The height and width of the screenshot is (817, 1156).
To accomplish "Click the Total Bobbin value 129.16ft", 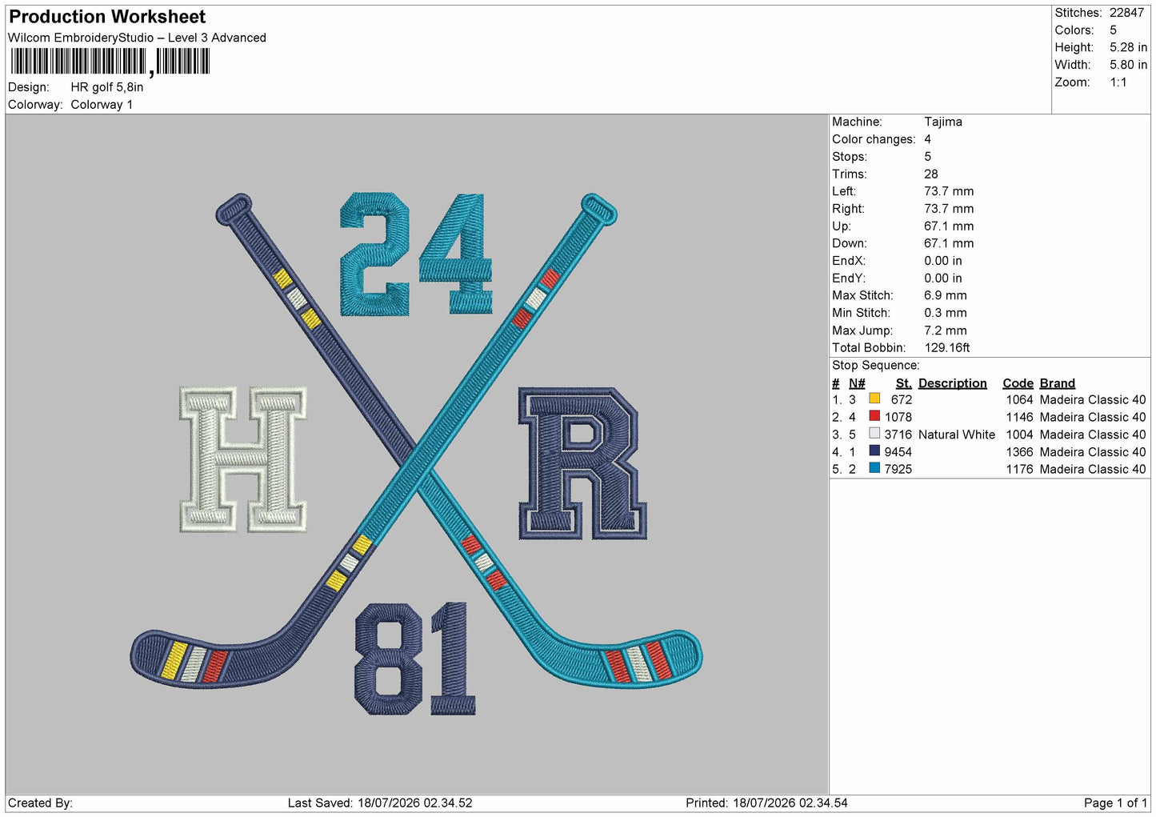I will tap(947, 348).
